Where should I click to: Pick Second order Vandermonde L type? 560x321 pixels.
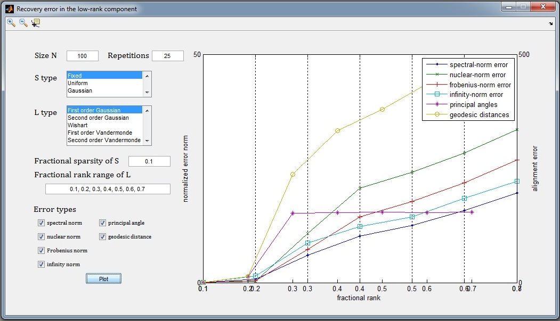[104, 141]
